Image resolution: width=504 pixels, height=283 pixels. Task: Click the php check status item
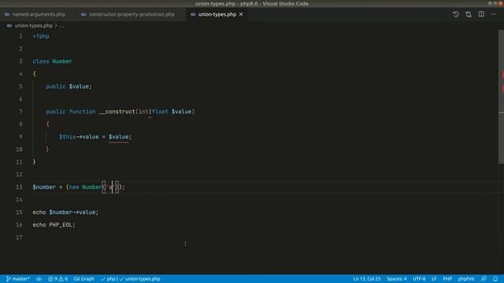point(109,279)
